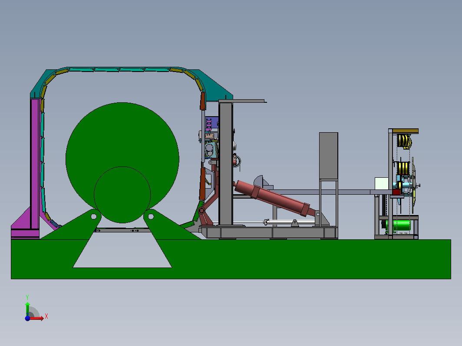Image resolution: width=462 pixels, height=346 pixels.
Task: Select the large green base platform
Action: point(231,259)
